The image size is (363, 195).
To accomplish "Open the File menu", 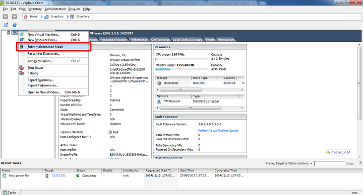I will (5, 9).
